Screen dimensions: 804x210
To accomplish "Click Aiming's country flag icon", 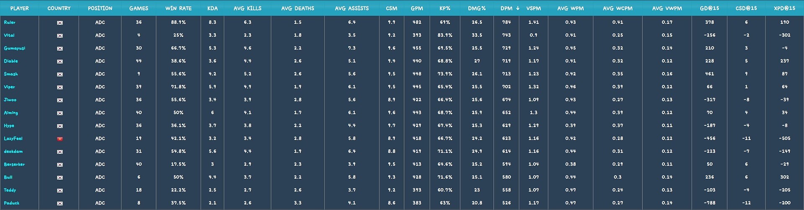I will pos(60,113).
